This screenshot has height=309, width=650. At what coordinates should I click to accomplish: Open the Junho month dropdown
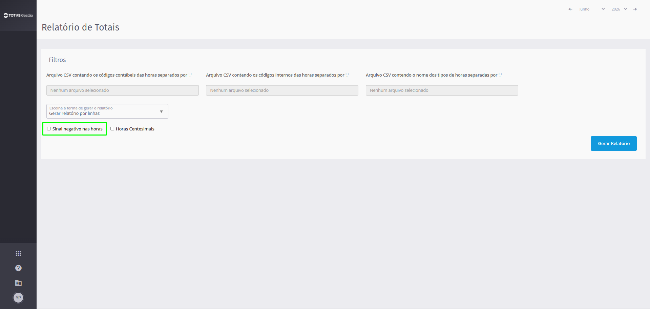[x=592, y=9]
